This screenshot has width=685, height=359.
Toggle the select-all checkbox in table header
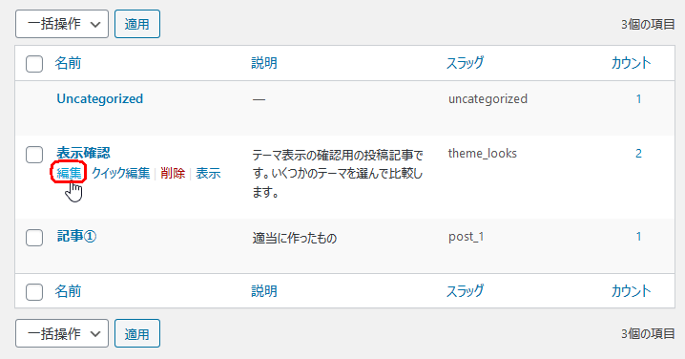(34, 64)
